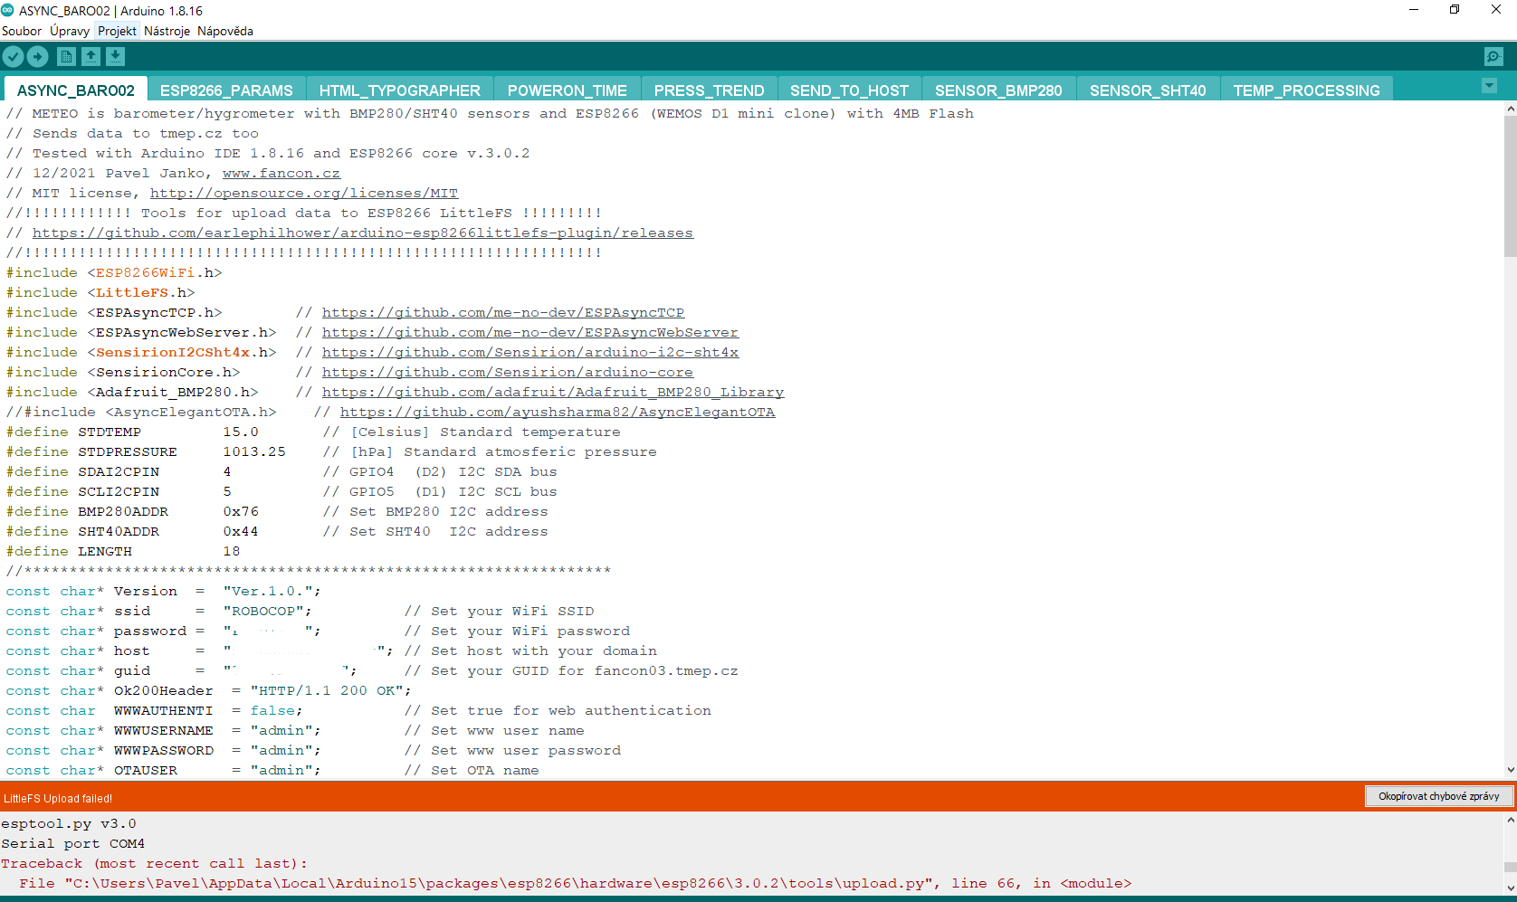Open the Nápověda menu
The width and height of the screenshot is (1517, 902).
225,31
